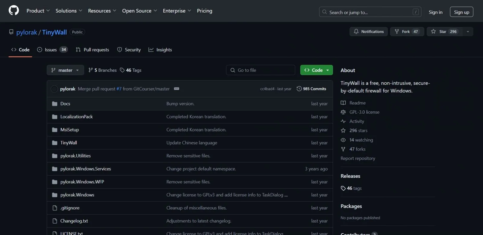Image resolution: width=483 pixels, height=235 pixels.
Task: Focus the Search or jump to field
Action: (x=370, y=12)
